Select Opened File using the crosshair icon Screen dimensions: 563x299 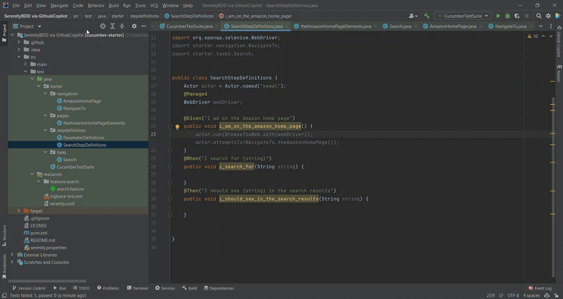click(x=103, y=26)
